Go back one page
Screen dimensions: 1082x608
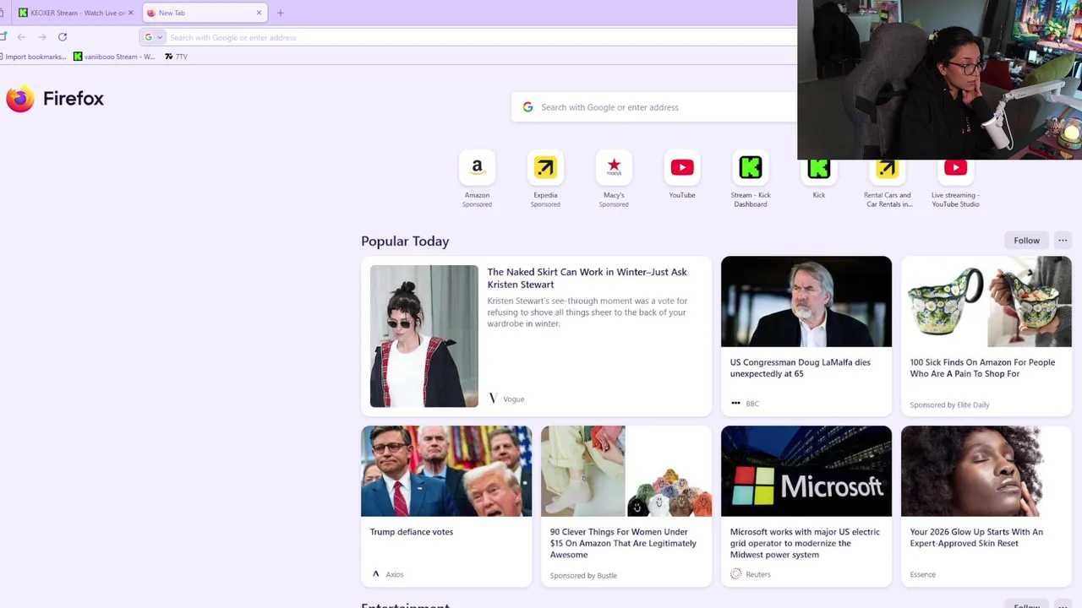pyautogui.click(x=21, y=37)
